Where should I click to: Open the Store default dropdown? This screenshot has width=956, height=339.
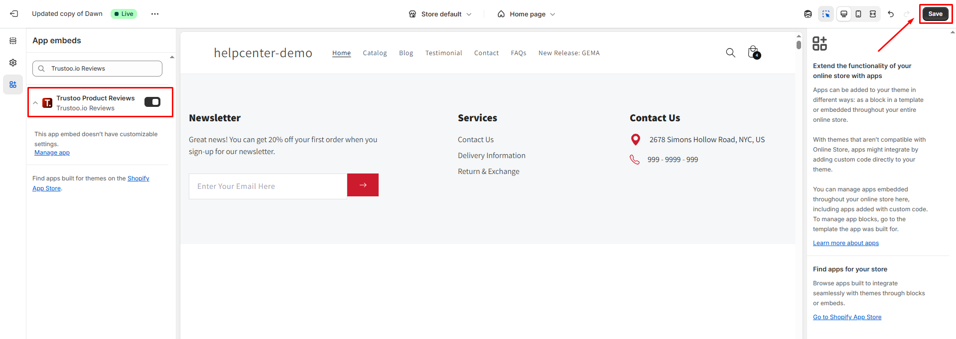440,14
